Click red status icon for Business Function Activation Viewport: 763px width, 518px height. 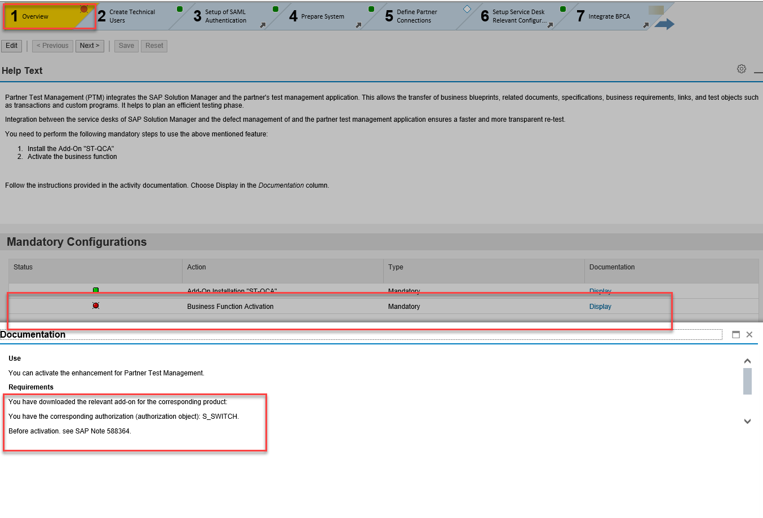coord(96,306)
